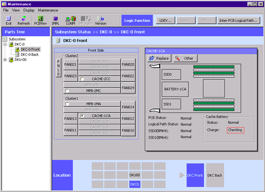Expand the DKU-00 tree node
Image resolution: width=265 pixels, height=192 pixels.
(x=5, y=60)
